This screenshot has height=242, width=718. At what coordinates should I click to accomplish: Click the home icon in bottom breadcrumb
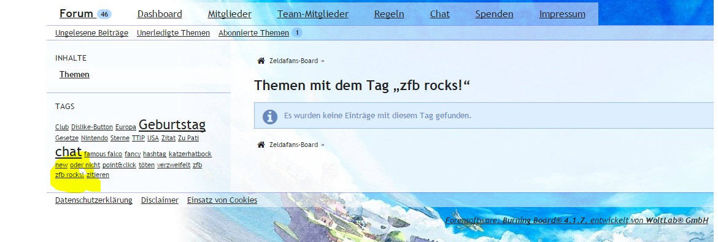pos(261,145)
